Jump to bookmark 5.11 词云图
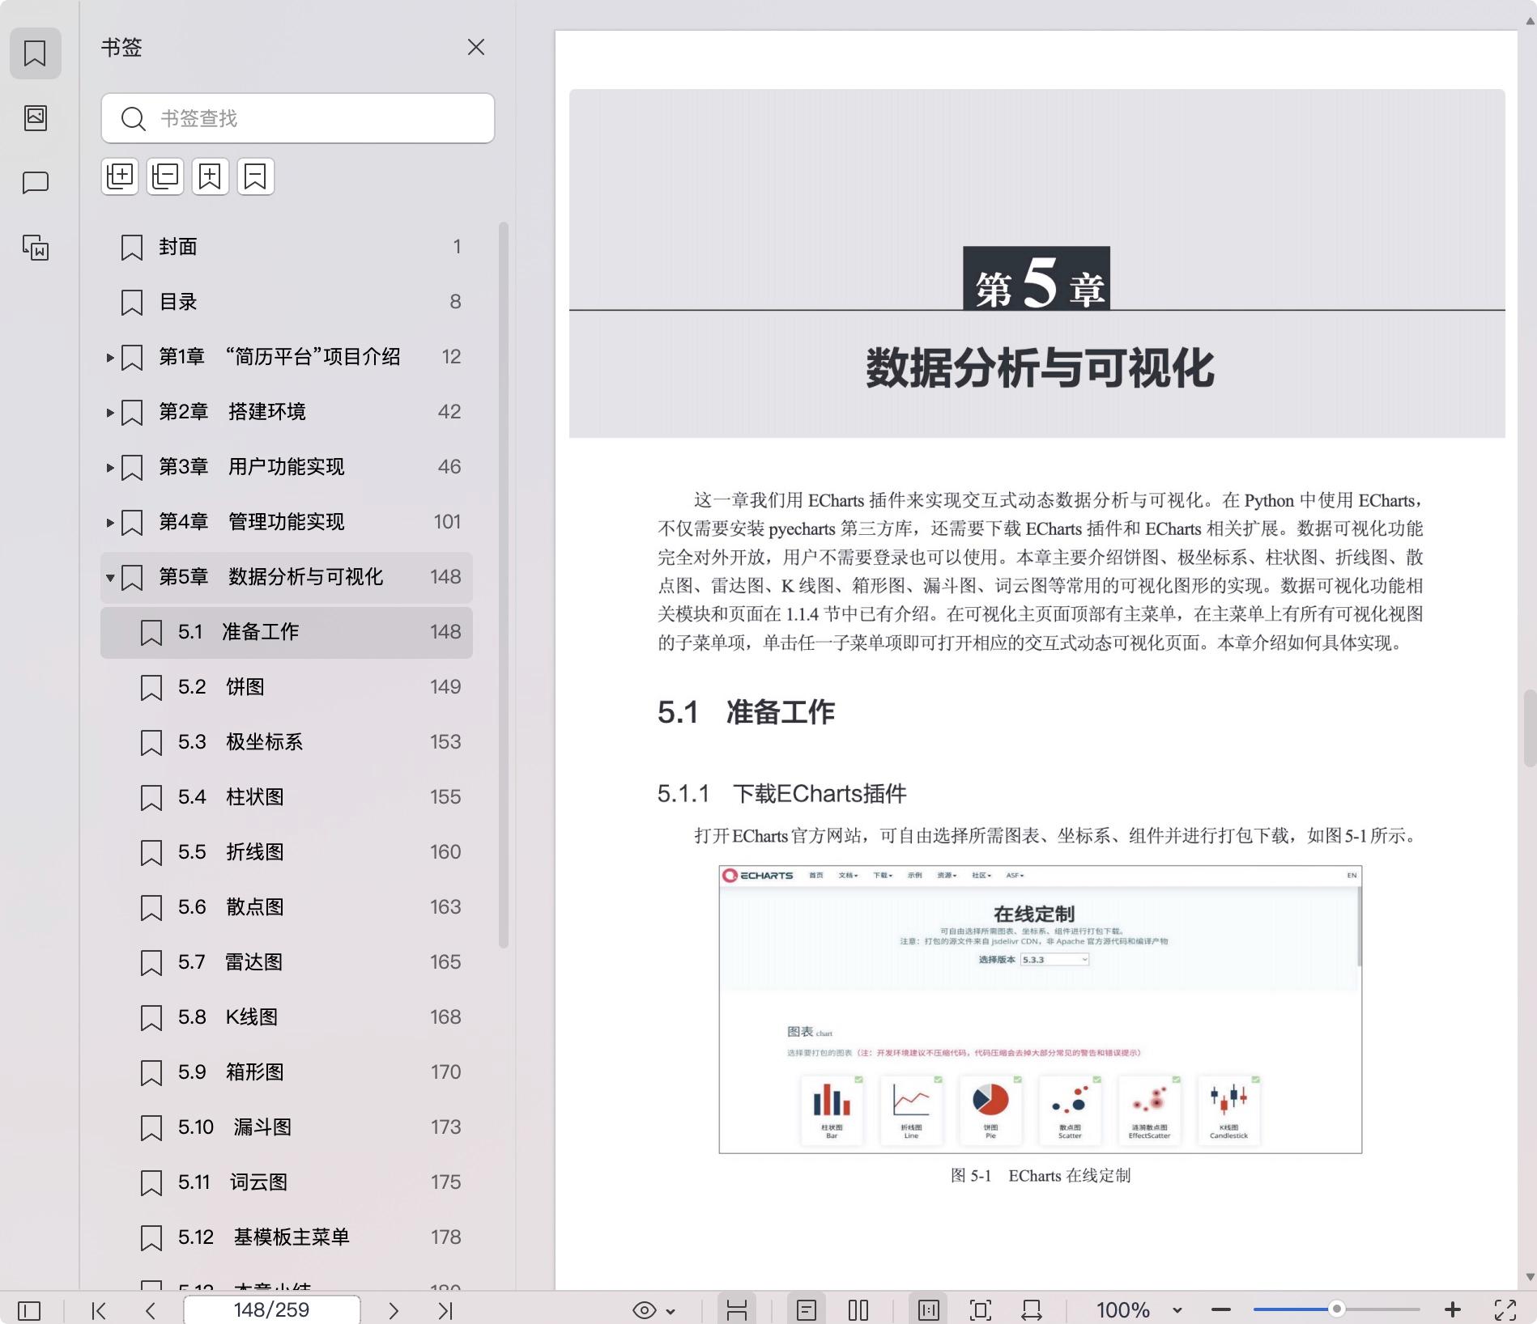 (287, 1182)
